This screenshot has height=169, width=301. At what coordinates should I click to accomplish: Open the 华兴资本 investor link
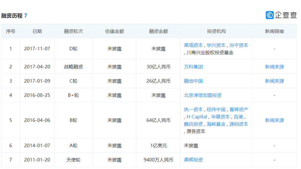coord(216,45)
